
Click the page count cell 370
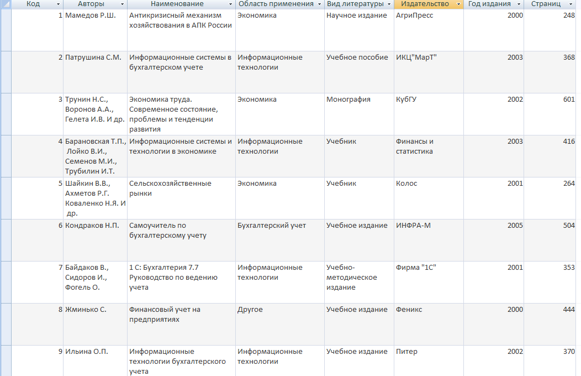[x=550, y=361]
